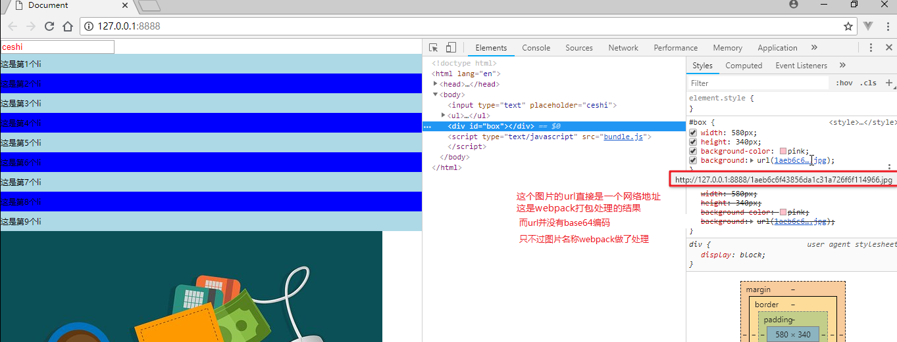Expand the head element node
The width and height of the screenshot is (897, 342).
pyautogui.click(x=436, y=84)
